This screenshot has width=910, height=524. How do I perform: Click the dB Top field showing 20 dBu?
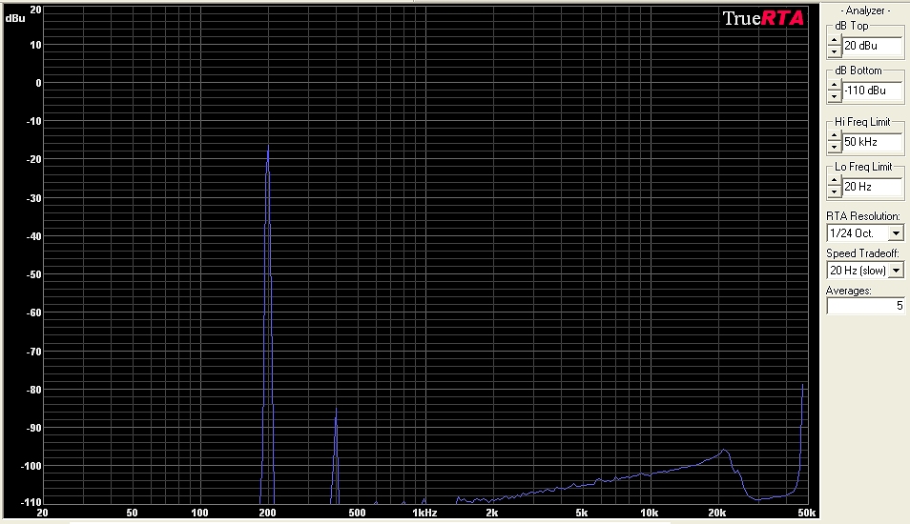pyautogui.click(x=872, y=46)
